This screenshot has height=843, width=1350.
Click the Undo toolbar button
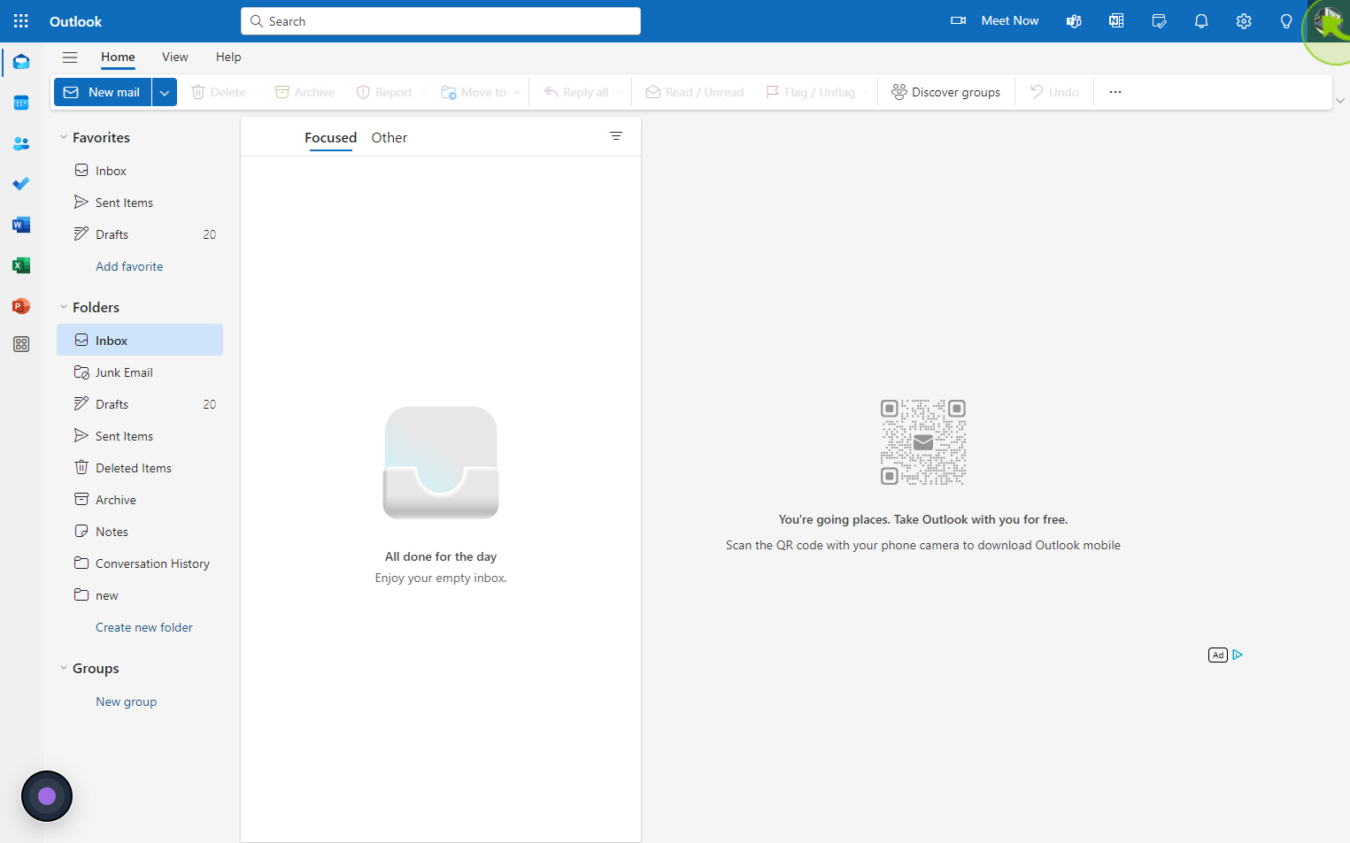coord(1054,92)
